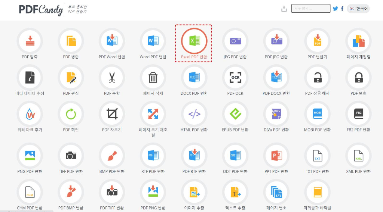
Task: Select the PDF Word 변환 icon
Action: 112,41
